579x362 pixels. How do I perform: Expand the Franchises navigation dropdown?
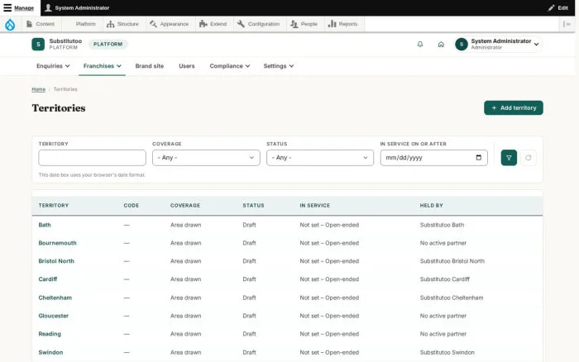click(103, 66)
